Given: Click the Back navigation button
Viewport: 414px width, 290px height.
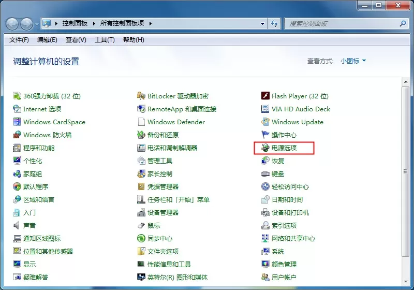Looking at the screenshot, I should (x=12, y=24).
